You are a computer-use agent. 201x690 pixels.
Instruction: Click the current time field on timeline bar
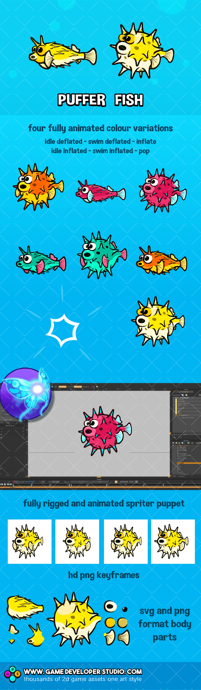[x=80, y=482]
